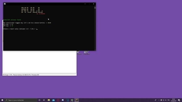
Task: Minimize the console window
Action: (85, 4)
